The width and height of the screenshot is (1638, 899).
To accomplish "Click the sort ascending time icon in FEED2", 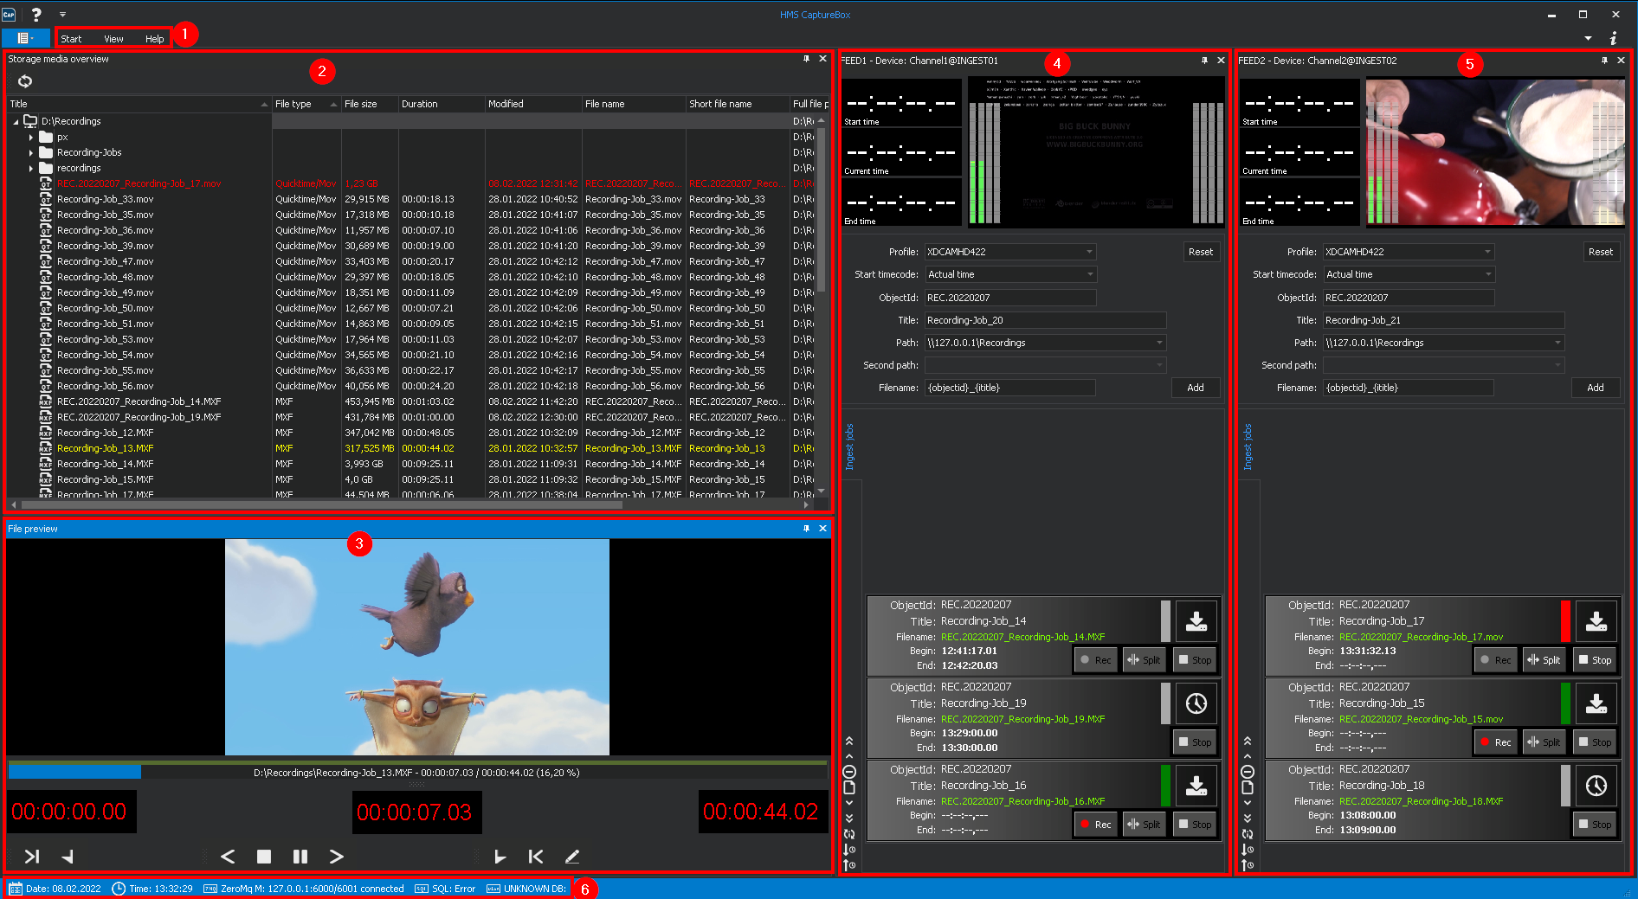I will (1248, 864).
